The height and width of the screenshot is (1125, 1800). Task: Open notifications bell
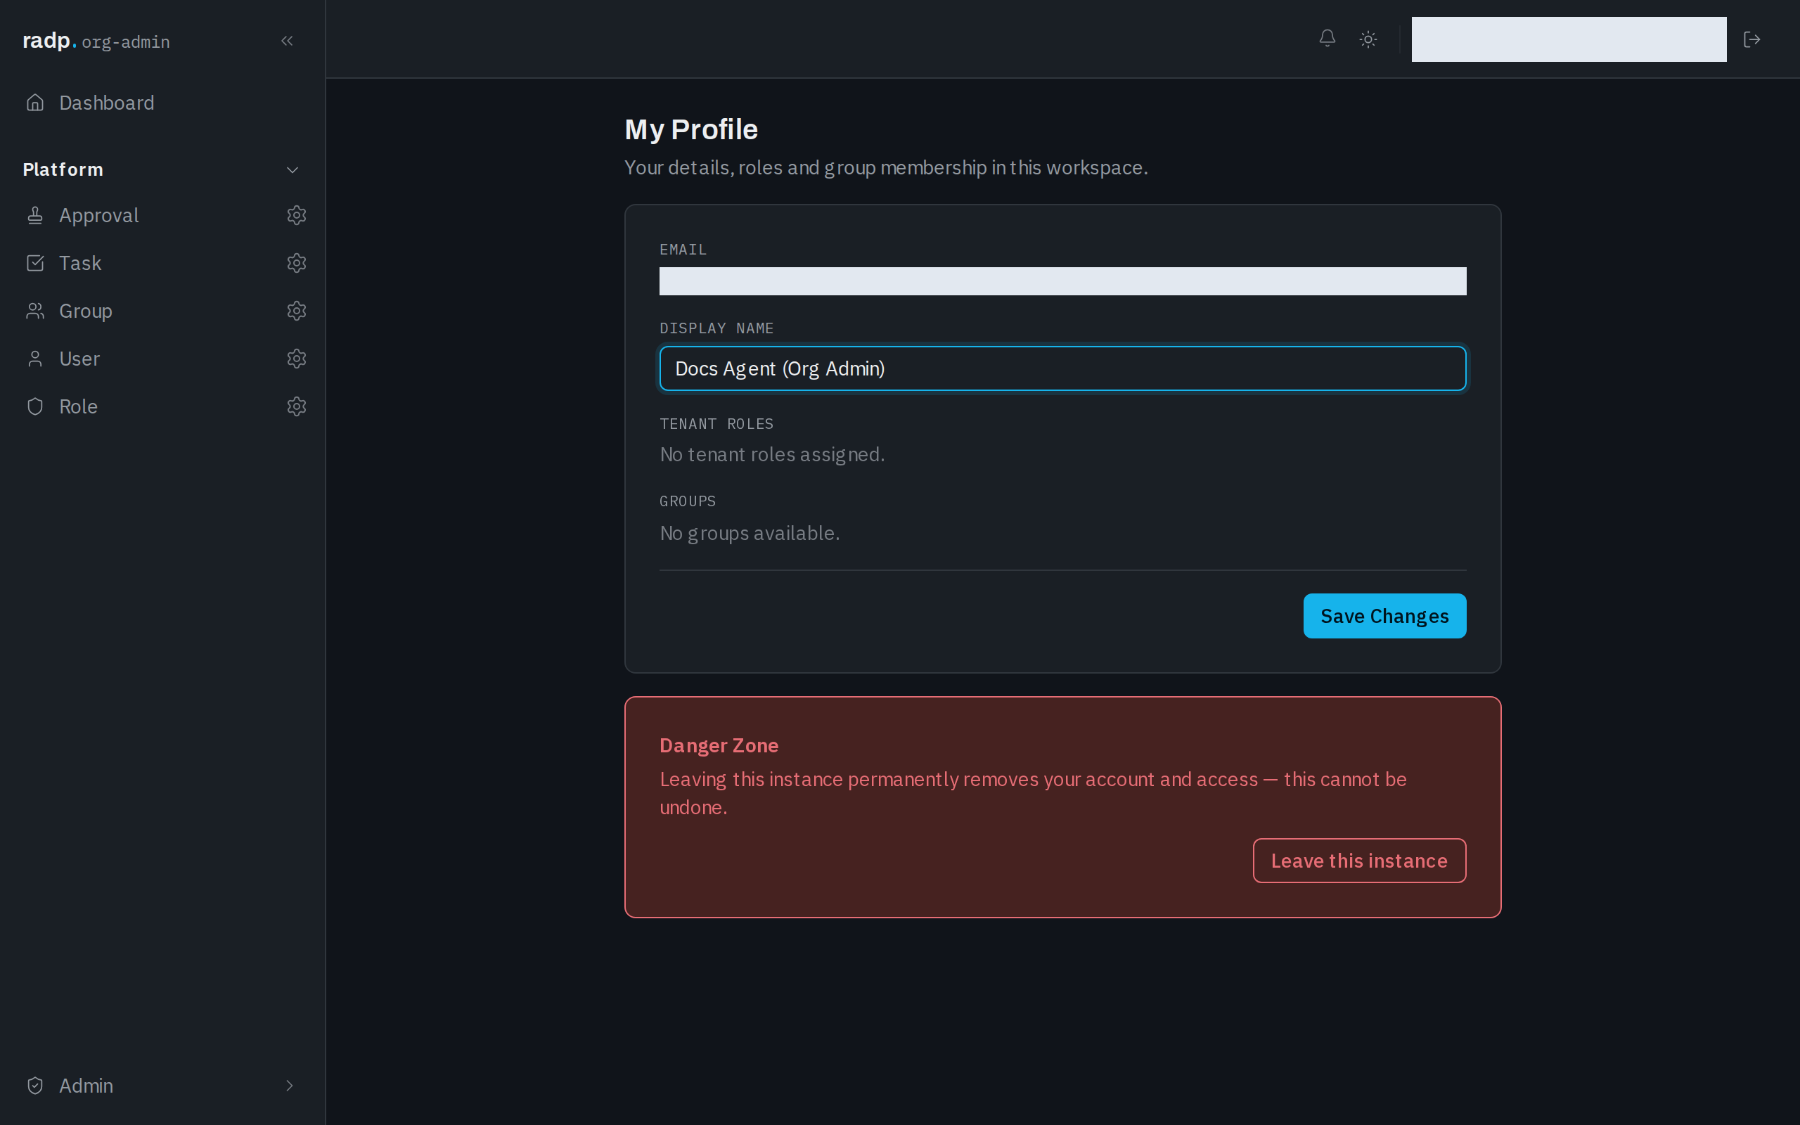click(1327, 39)
